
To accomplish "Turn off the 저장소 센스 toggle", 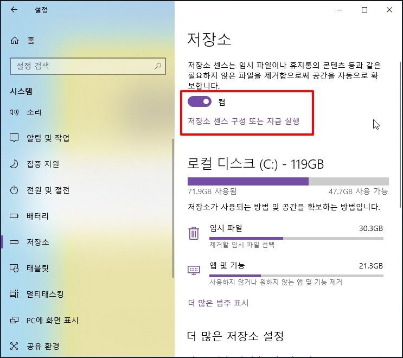I will tap(200, 101).
